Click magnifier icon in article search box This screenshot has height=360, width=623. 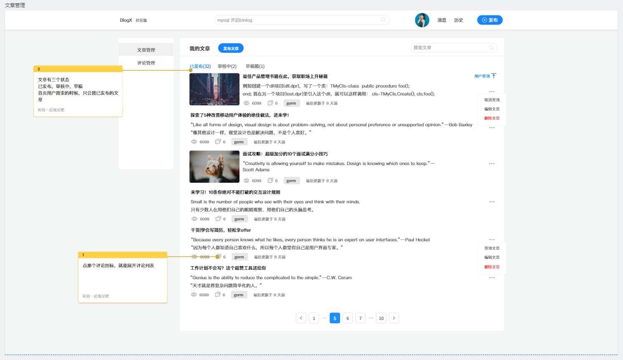click(492, 48)
